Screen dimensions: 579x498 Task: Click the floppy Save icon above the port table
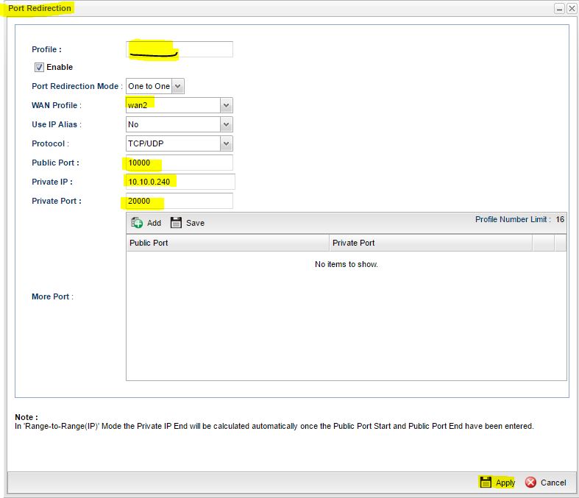pos(177,223)
